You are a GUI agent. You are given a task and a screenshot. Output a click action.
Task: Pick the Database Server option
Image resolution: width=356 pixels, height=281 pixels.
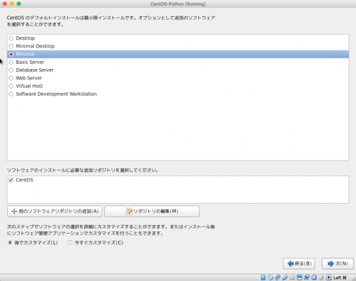[11, 70]
